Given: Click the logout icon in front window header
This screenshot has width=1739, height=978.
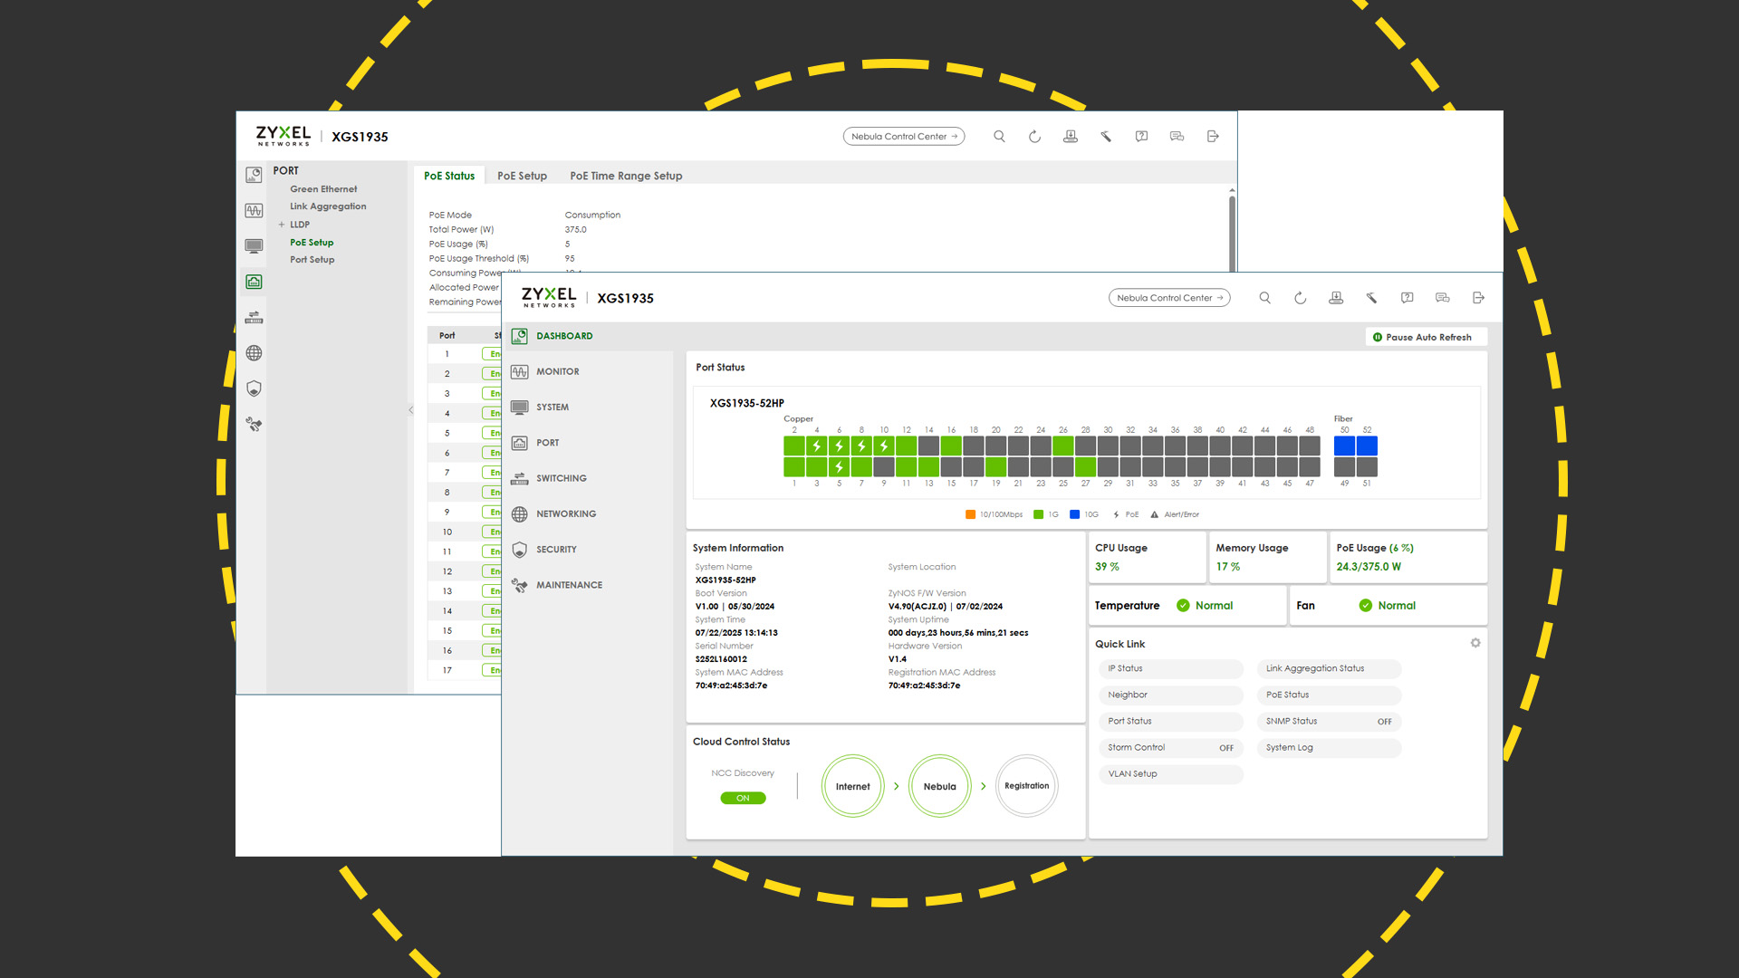Looking at the screenshot, I should (x=1478, y=298).
